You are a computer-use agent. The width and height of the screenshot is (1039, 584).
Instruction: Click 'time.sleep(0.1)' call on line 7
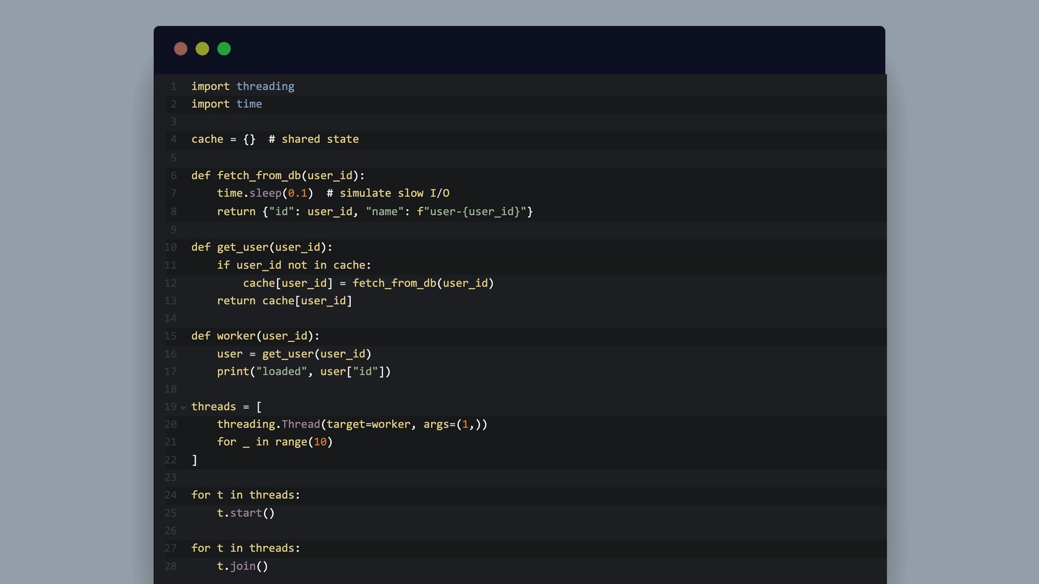point(265,193)
